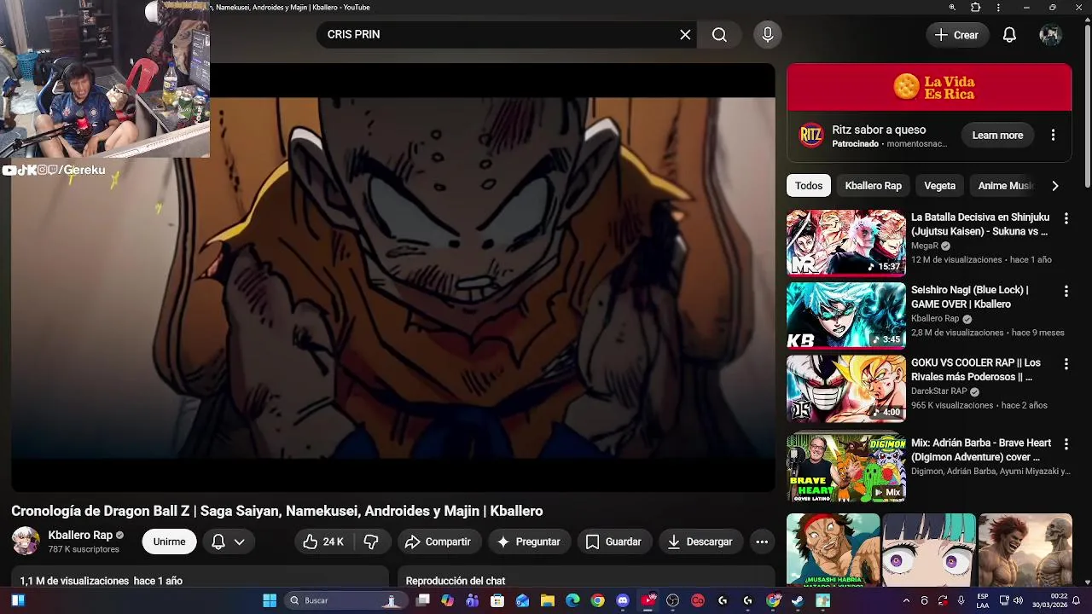Image resolution: width=1092 pixels, height=614 pixels.
Task: Open Steam from the taskbar
Action: pyautogui.click(x=798, y=600)
